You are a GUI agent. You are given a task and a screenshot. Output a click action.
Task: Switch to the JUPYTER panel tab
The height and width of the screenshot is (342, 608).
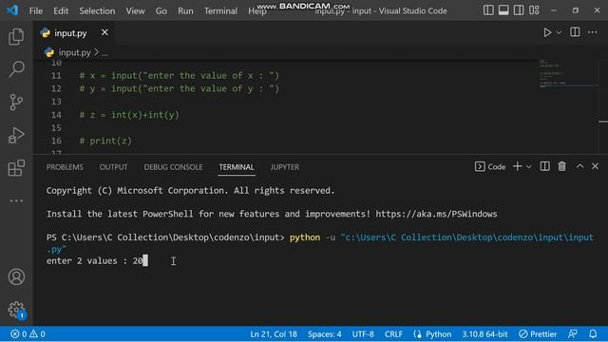(x=285, y=167)
